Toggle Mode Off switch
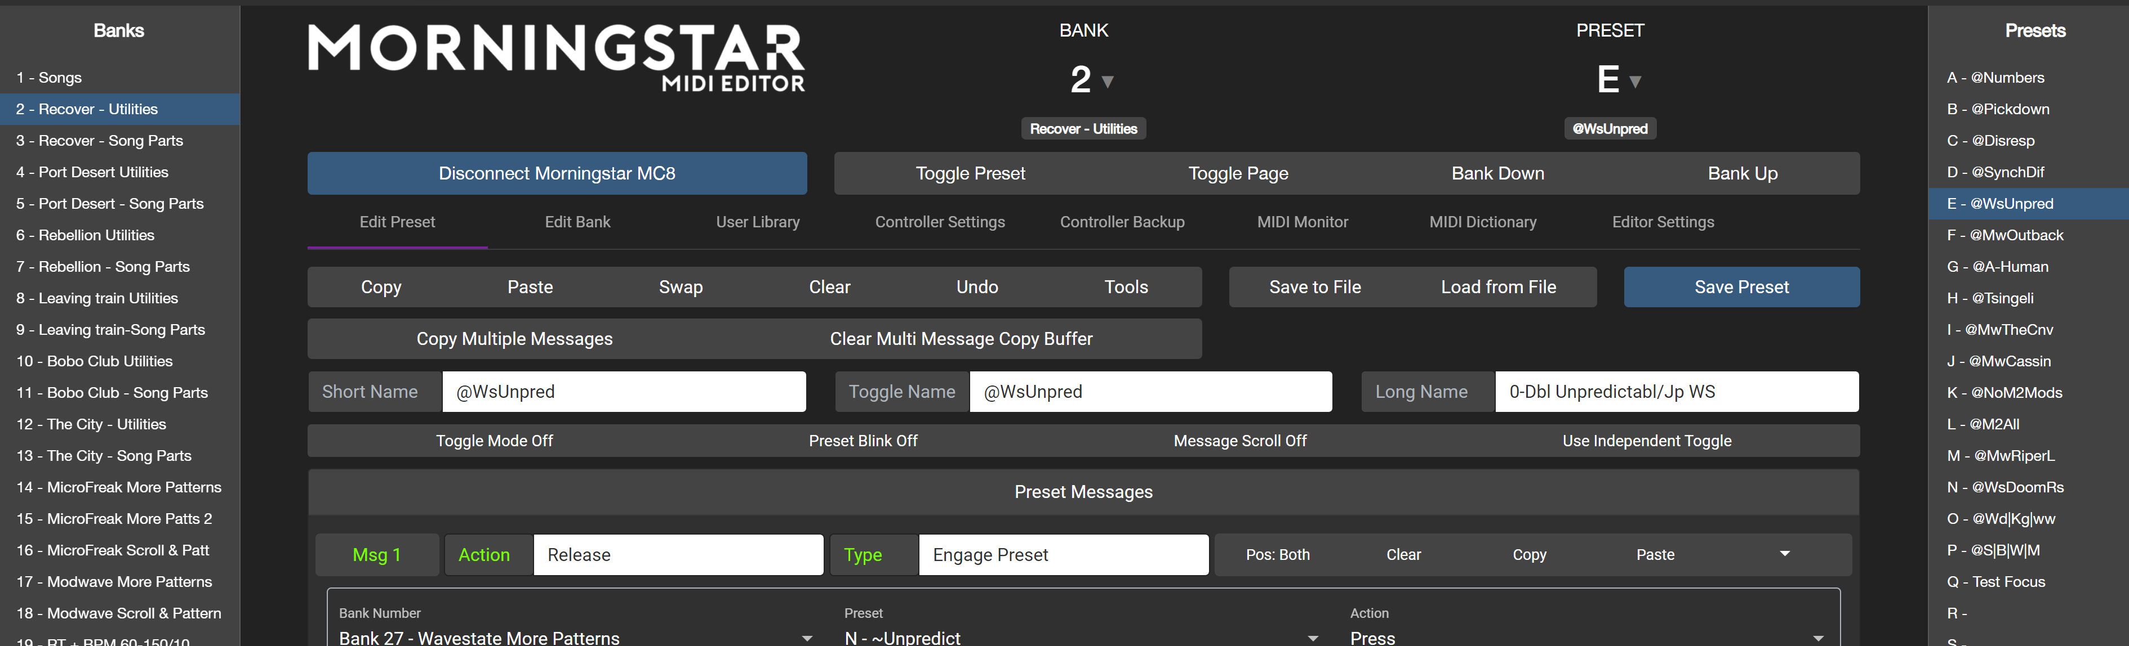The width and height of the screenshot is (2129, 646). (494, 441)
